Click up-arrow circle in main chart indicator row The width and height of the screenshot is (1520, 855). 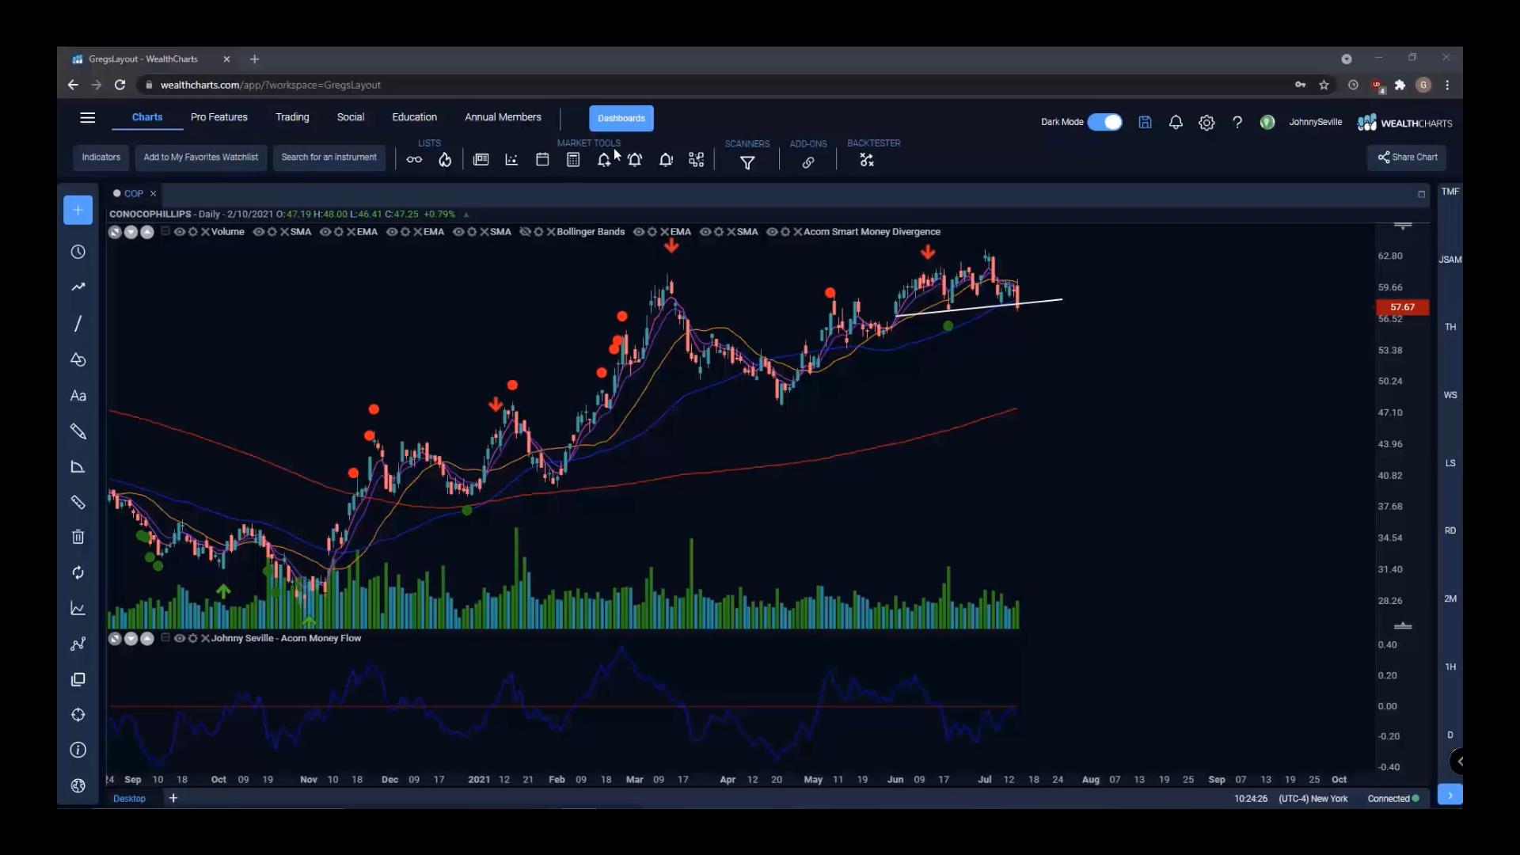[146, 232]
